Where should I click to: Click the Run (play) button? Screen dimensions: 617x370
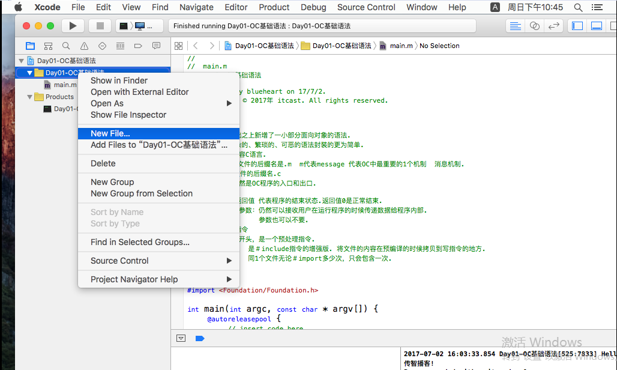pyautogui.click(x=73, y=26)
